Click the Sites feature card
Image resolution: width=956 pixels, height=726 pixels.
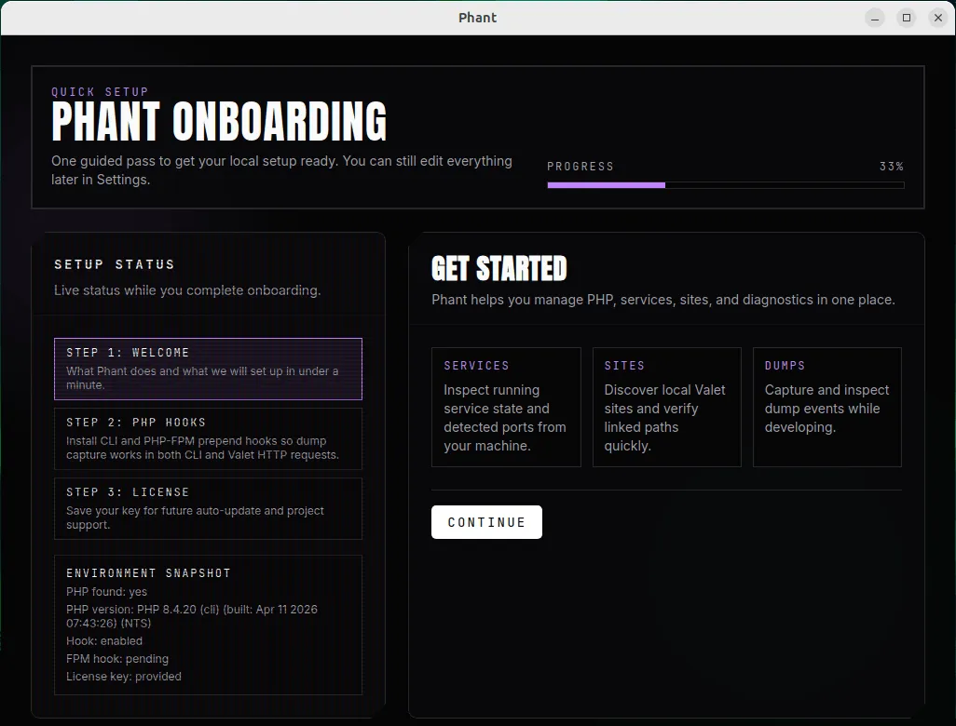(667, 407)
